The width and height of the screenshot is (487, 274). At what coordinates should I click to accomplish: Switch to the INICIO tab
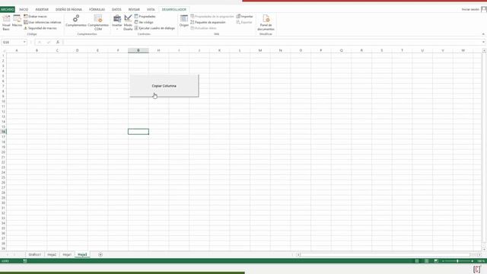tap(24, 9)
